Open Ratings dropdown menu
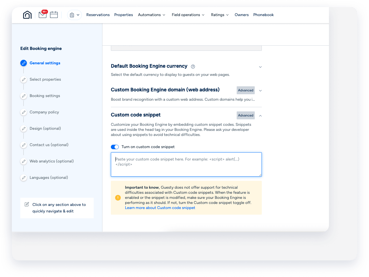 click(220, 15)
